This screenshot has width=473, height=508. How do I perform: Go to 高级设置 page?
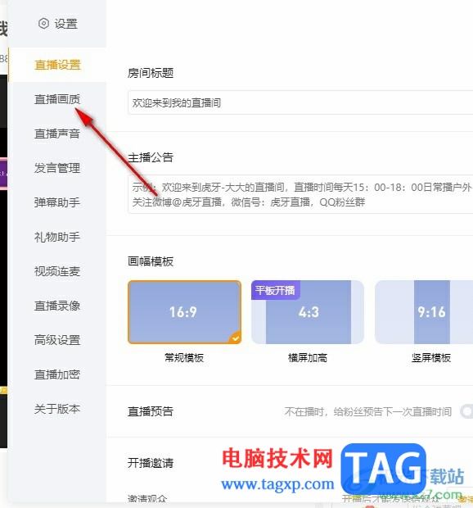pyautogui.click(x=57, y=340)
